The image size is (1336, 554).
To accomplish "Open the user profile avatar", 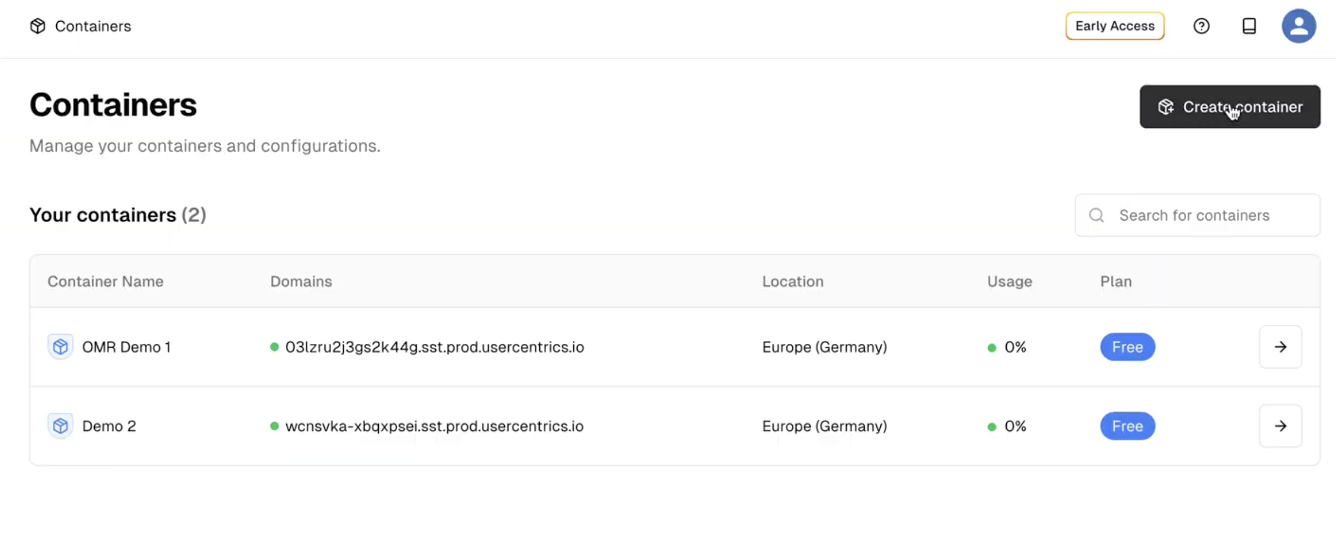I will [1299, 26].
